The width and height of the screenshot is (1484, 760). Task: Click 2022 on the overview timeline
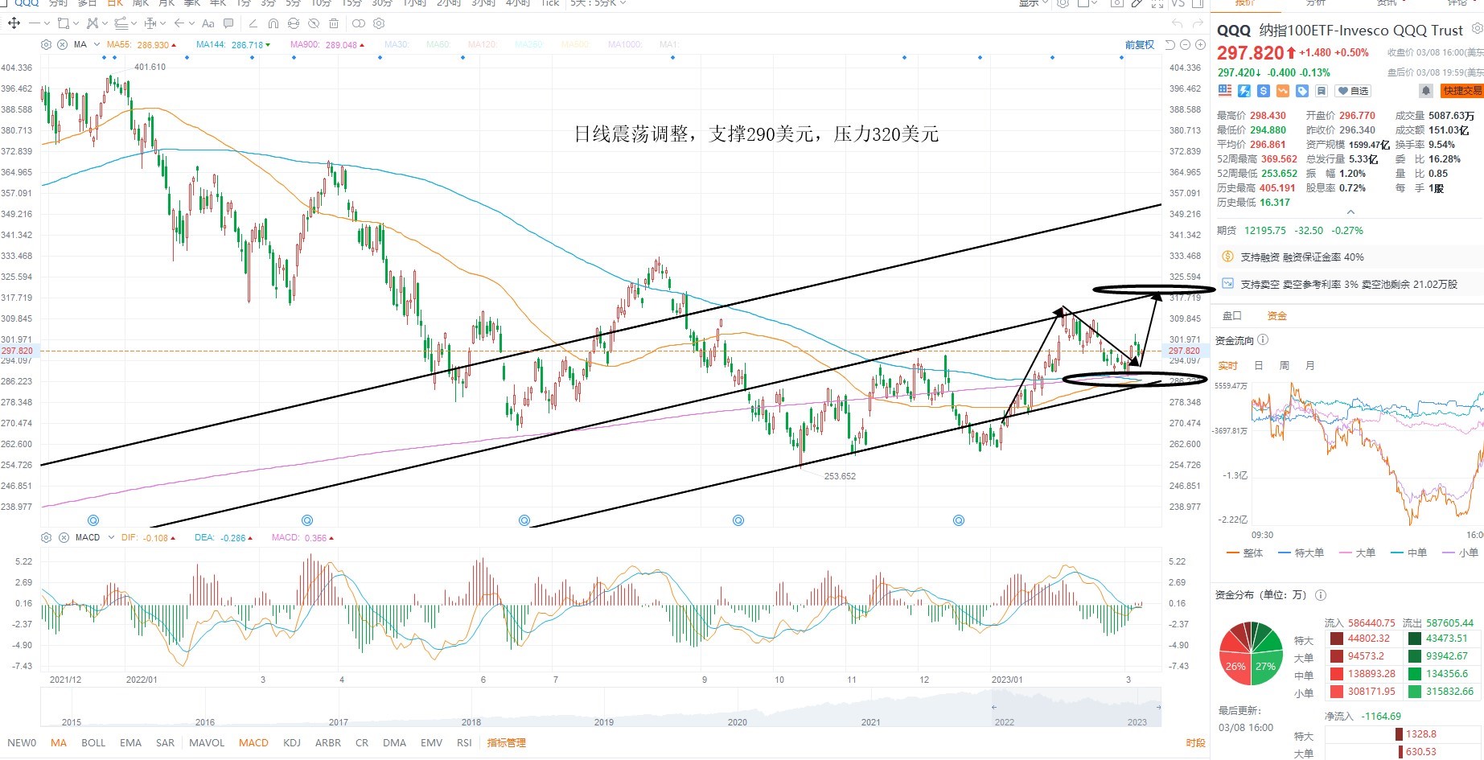1005,722
